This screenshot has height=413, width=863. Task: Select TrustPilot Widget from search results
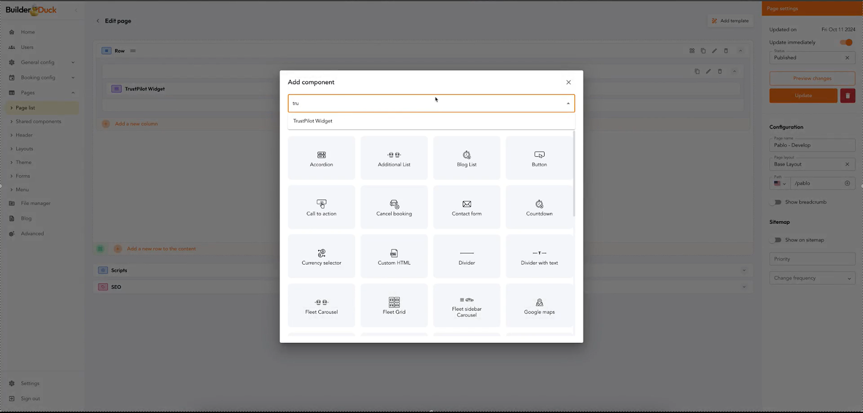pos(313,121)
